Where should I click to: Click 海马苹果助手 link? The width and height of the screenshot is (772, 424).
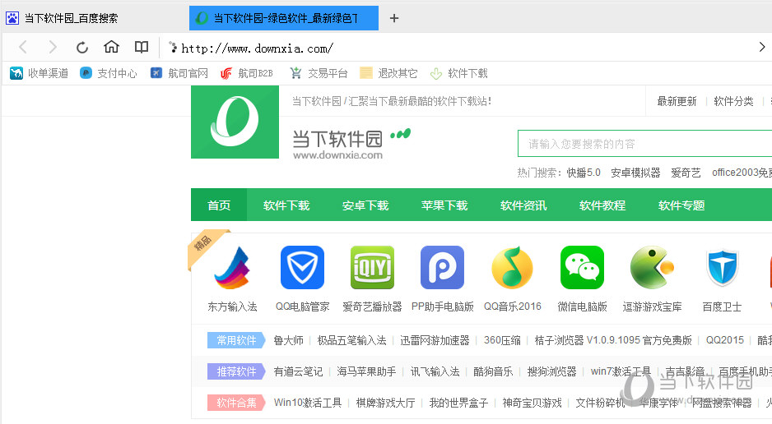tap(366, 371)
